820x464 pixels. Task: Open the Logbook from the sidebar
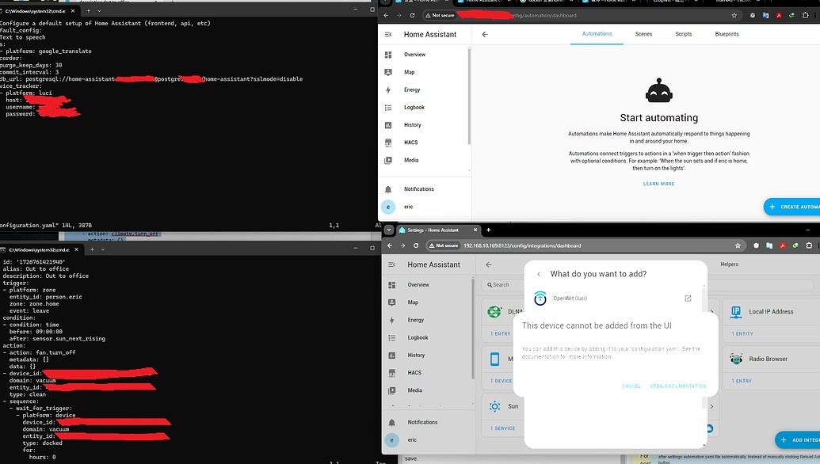tap(392, 337)
